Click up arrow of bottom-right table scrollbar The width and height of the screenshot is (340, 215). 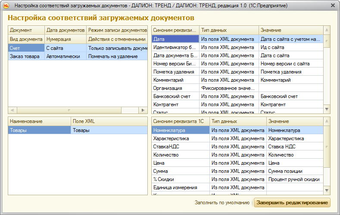coord(327,121)
